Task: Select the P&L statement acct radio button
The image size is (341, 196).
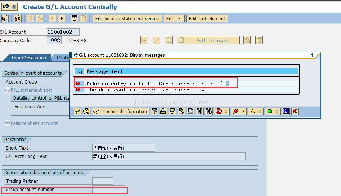Action: point(8,90)
